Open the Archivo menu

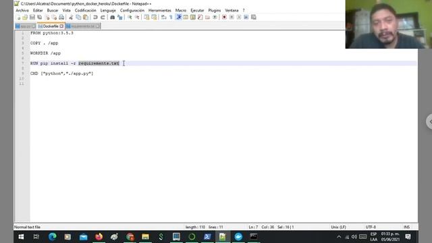coord(22,10)
